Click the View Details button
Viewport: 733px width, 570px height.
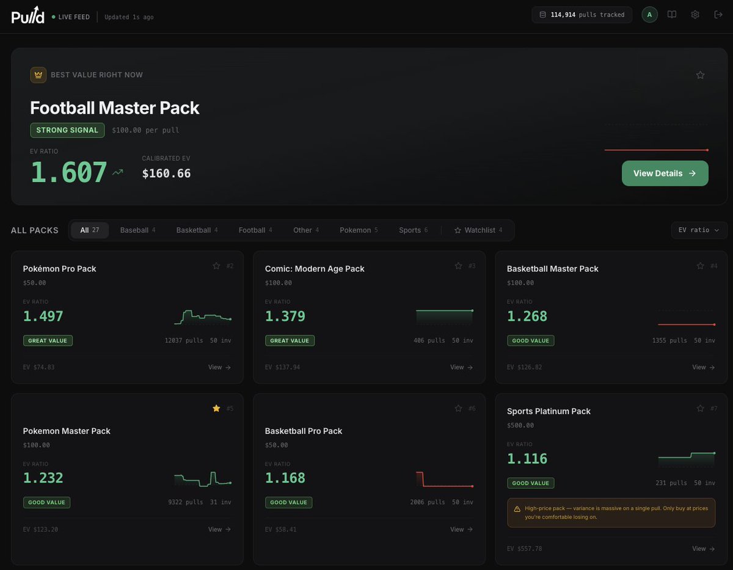click(665, 174)
